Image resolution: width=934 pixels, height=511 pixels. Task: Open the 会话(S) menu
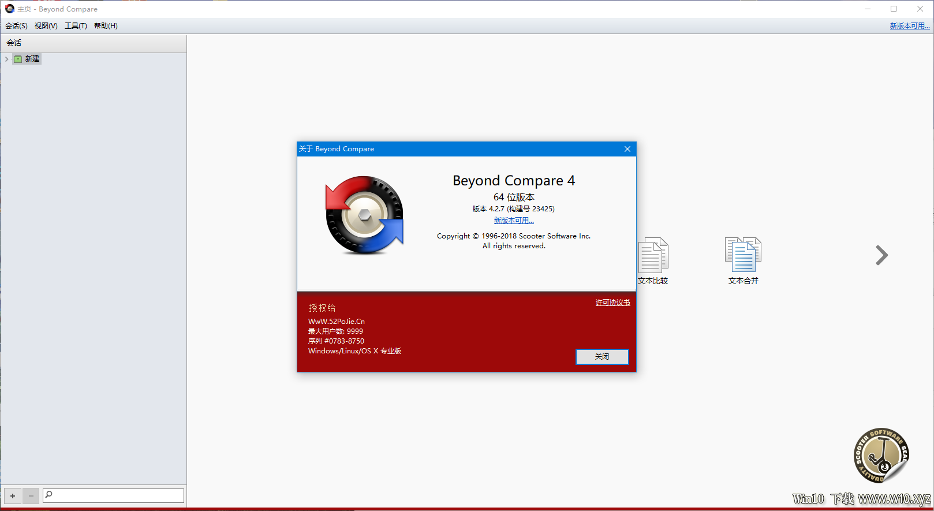coord(16,26)
